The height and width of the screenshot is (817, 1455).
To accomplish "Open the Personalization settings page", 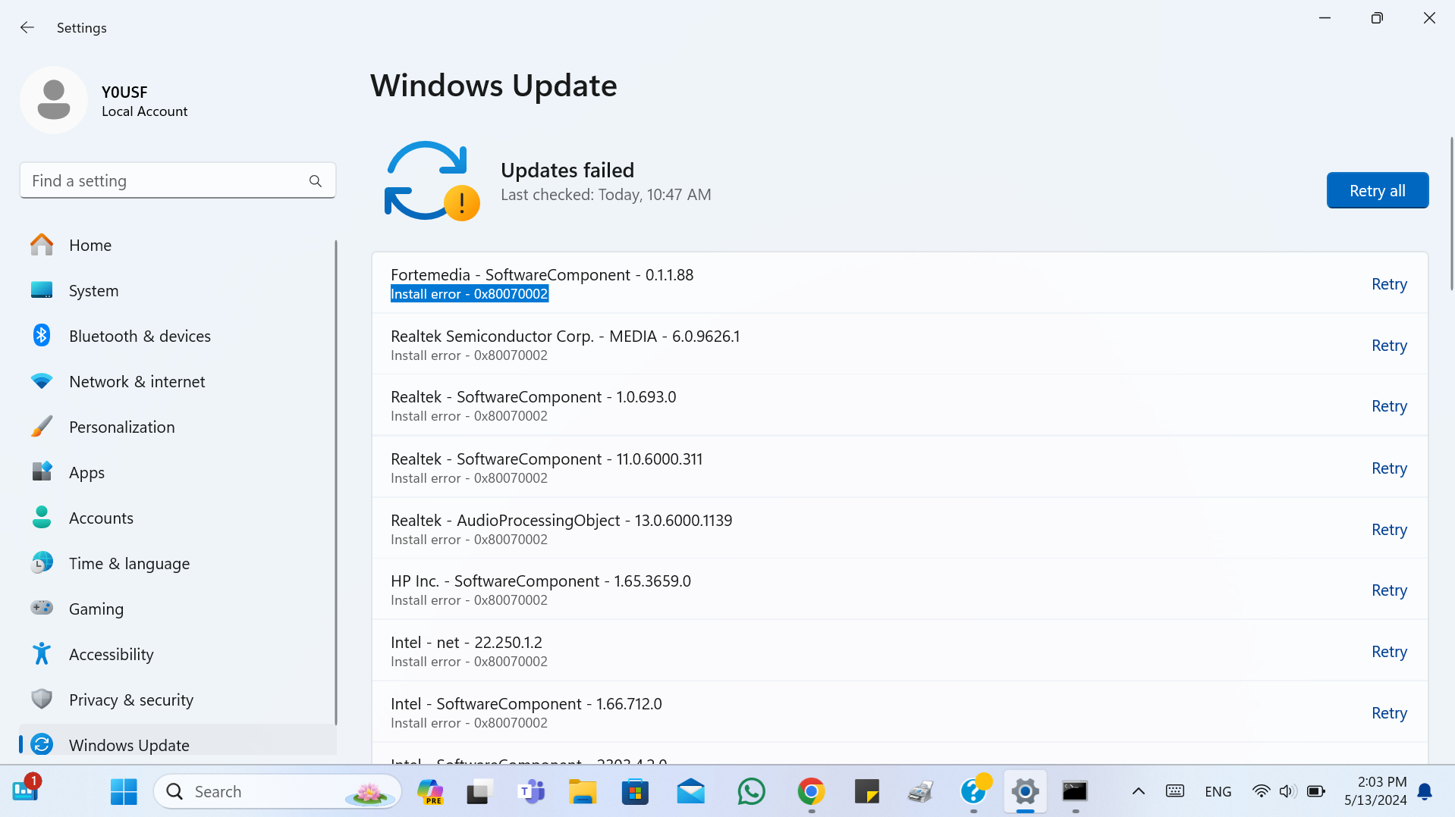I will tap(121, 427).
